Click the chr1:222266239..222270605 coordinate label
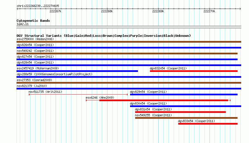249x143 pixels. click(x=38, y=6)
